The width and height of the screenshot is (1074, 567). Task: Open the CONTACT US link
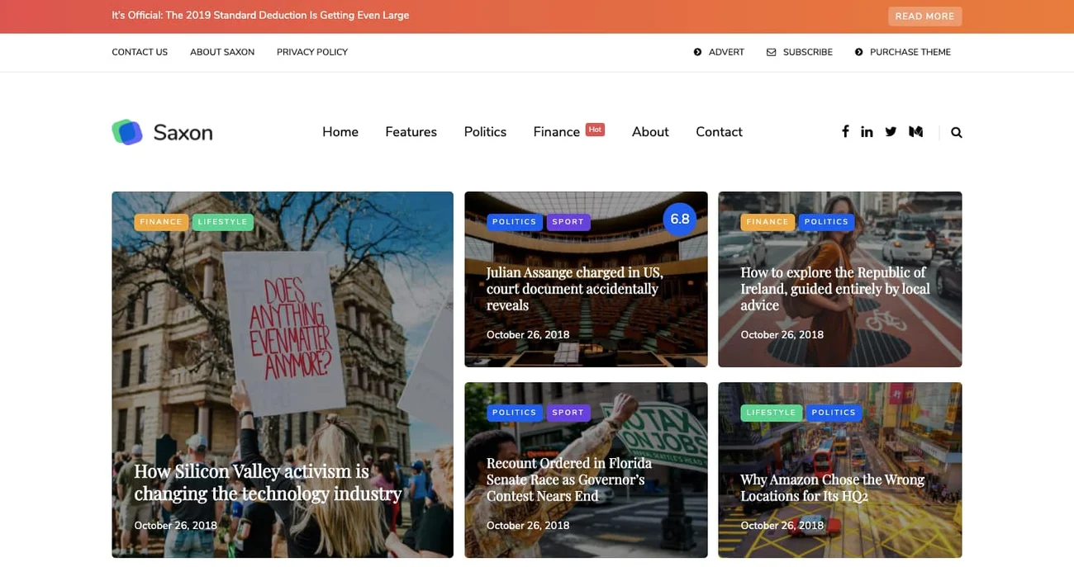pos(140,52)
